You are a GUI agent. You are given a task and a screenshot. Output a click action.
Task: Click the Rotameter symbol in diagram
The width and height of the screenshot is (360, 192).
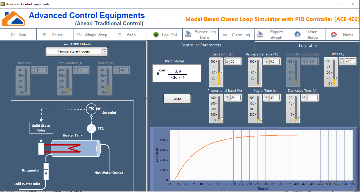46,171
